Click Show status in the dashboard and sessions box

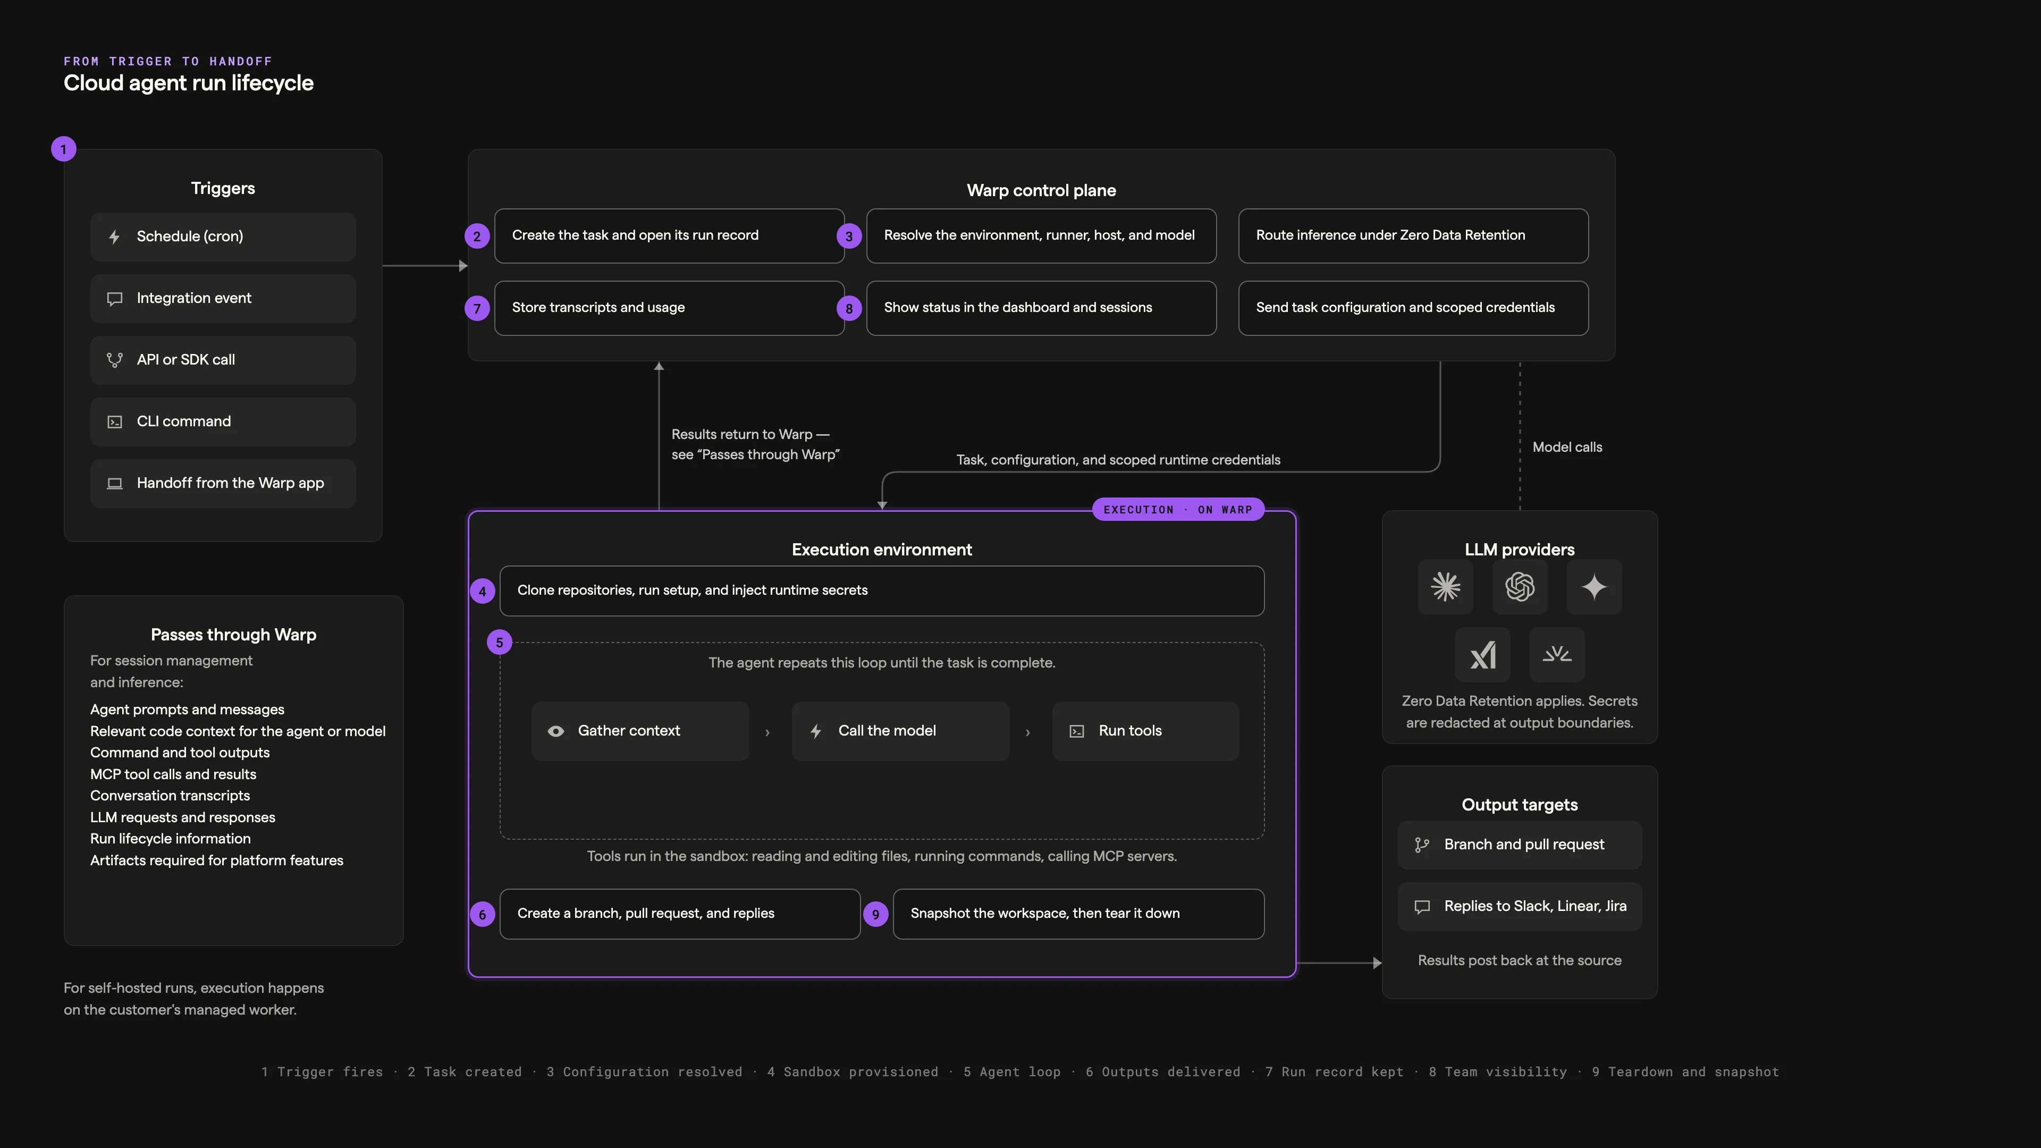[1041, 307]
